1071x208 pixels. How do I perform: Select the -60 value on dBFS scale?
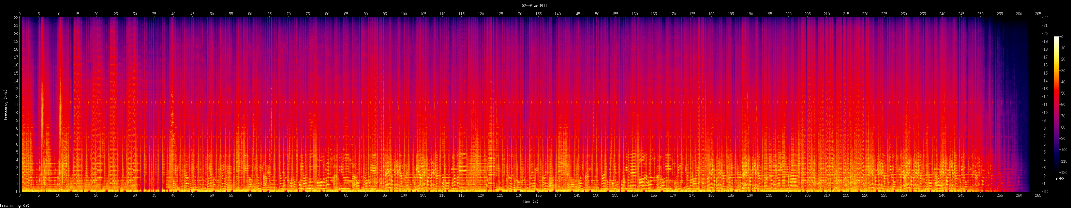click(x=1063, y=105)
